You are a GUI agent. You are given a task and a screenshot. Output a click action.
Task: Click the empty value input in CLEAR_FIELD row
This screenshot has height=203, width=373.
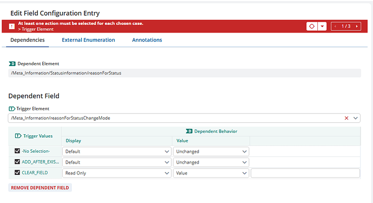(x=305, y=173)
